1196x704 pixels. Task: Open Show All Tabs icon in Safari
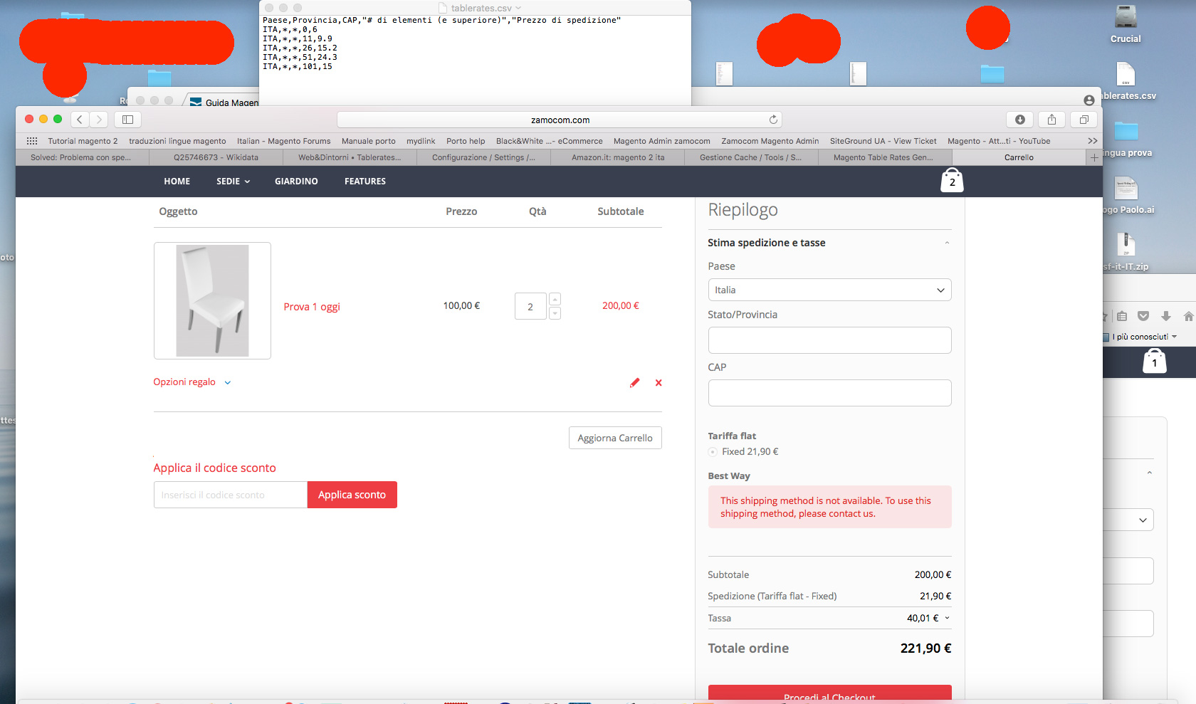1083,119
